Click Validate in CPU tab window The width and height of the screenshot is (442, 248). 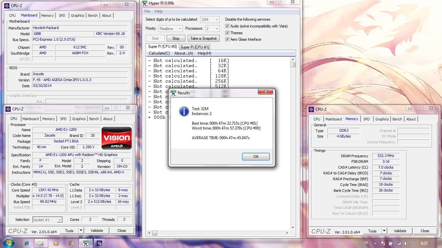[97, 231]
